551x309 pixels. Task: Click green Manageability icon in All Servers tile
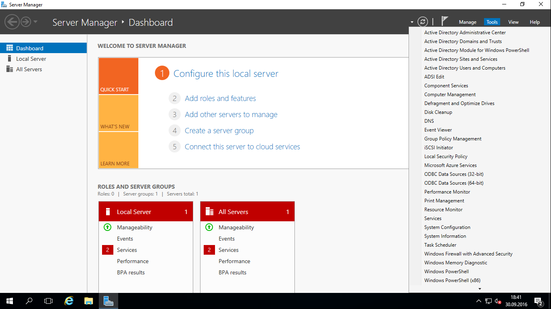tap(209, 227)
